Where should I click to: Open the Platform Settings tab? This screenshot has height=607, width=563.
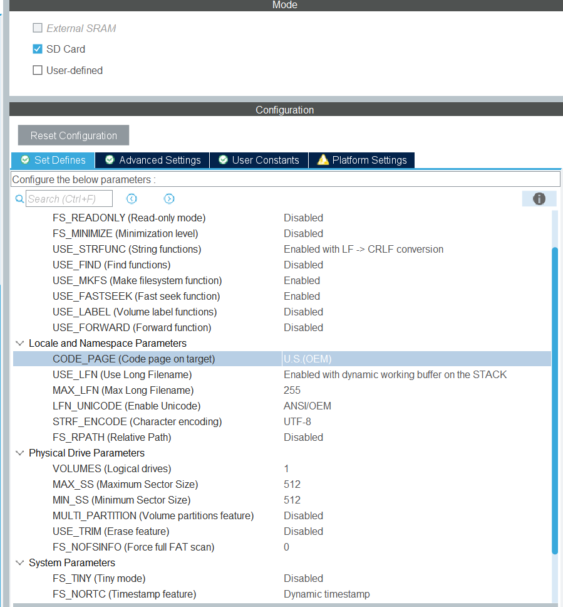click(361, 160)
